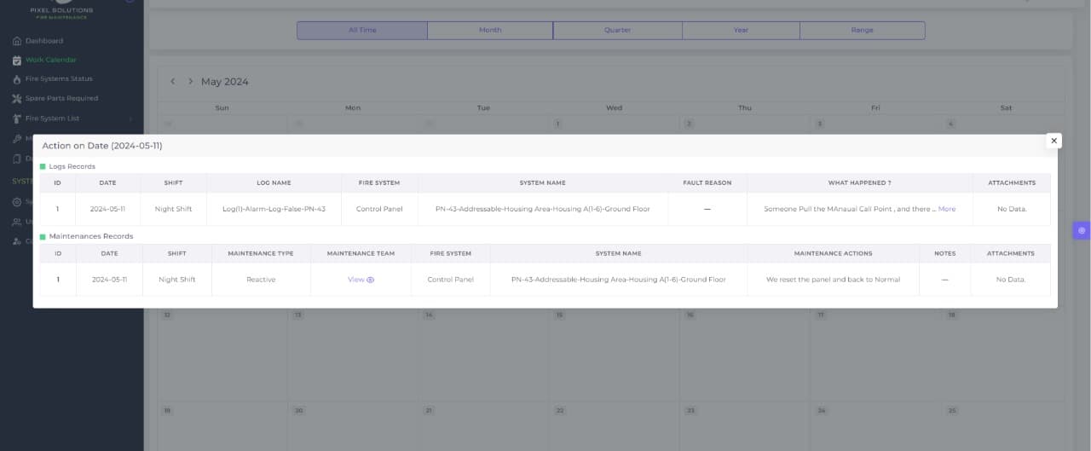Viewport: 1091px width, 451px height.
Task: Click the Fire Systems Status flame icon
Action: pyautogui.click(x=17, y=78)
